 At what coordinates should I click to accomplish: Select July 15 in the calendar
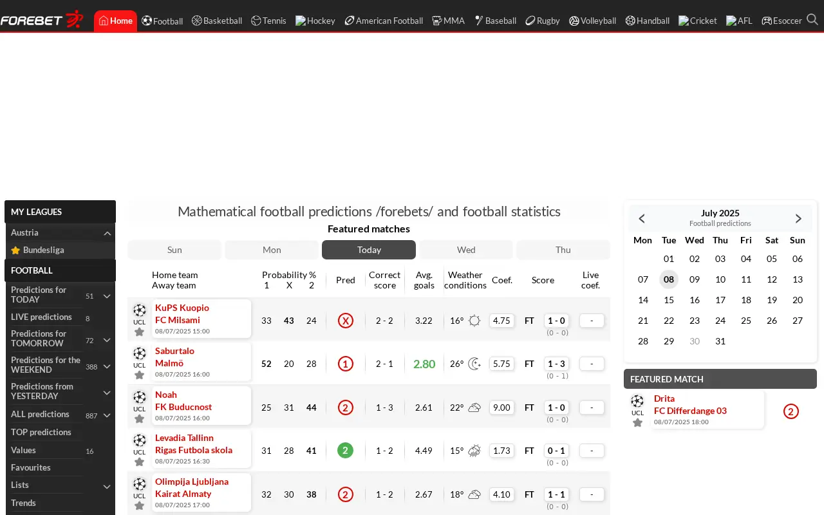[669, 300]
